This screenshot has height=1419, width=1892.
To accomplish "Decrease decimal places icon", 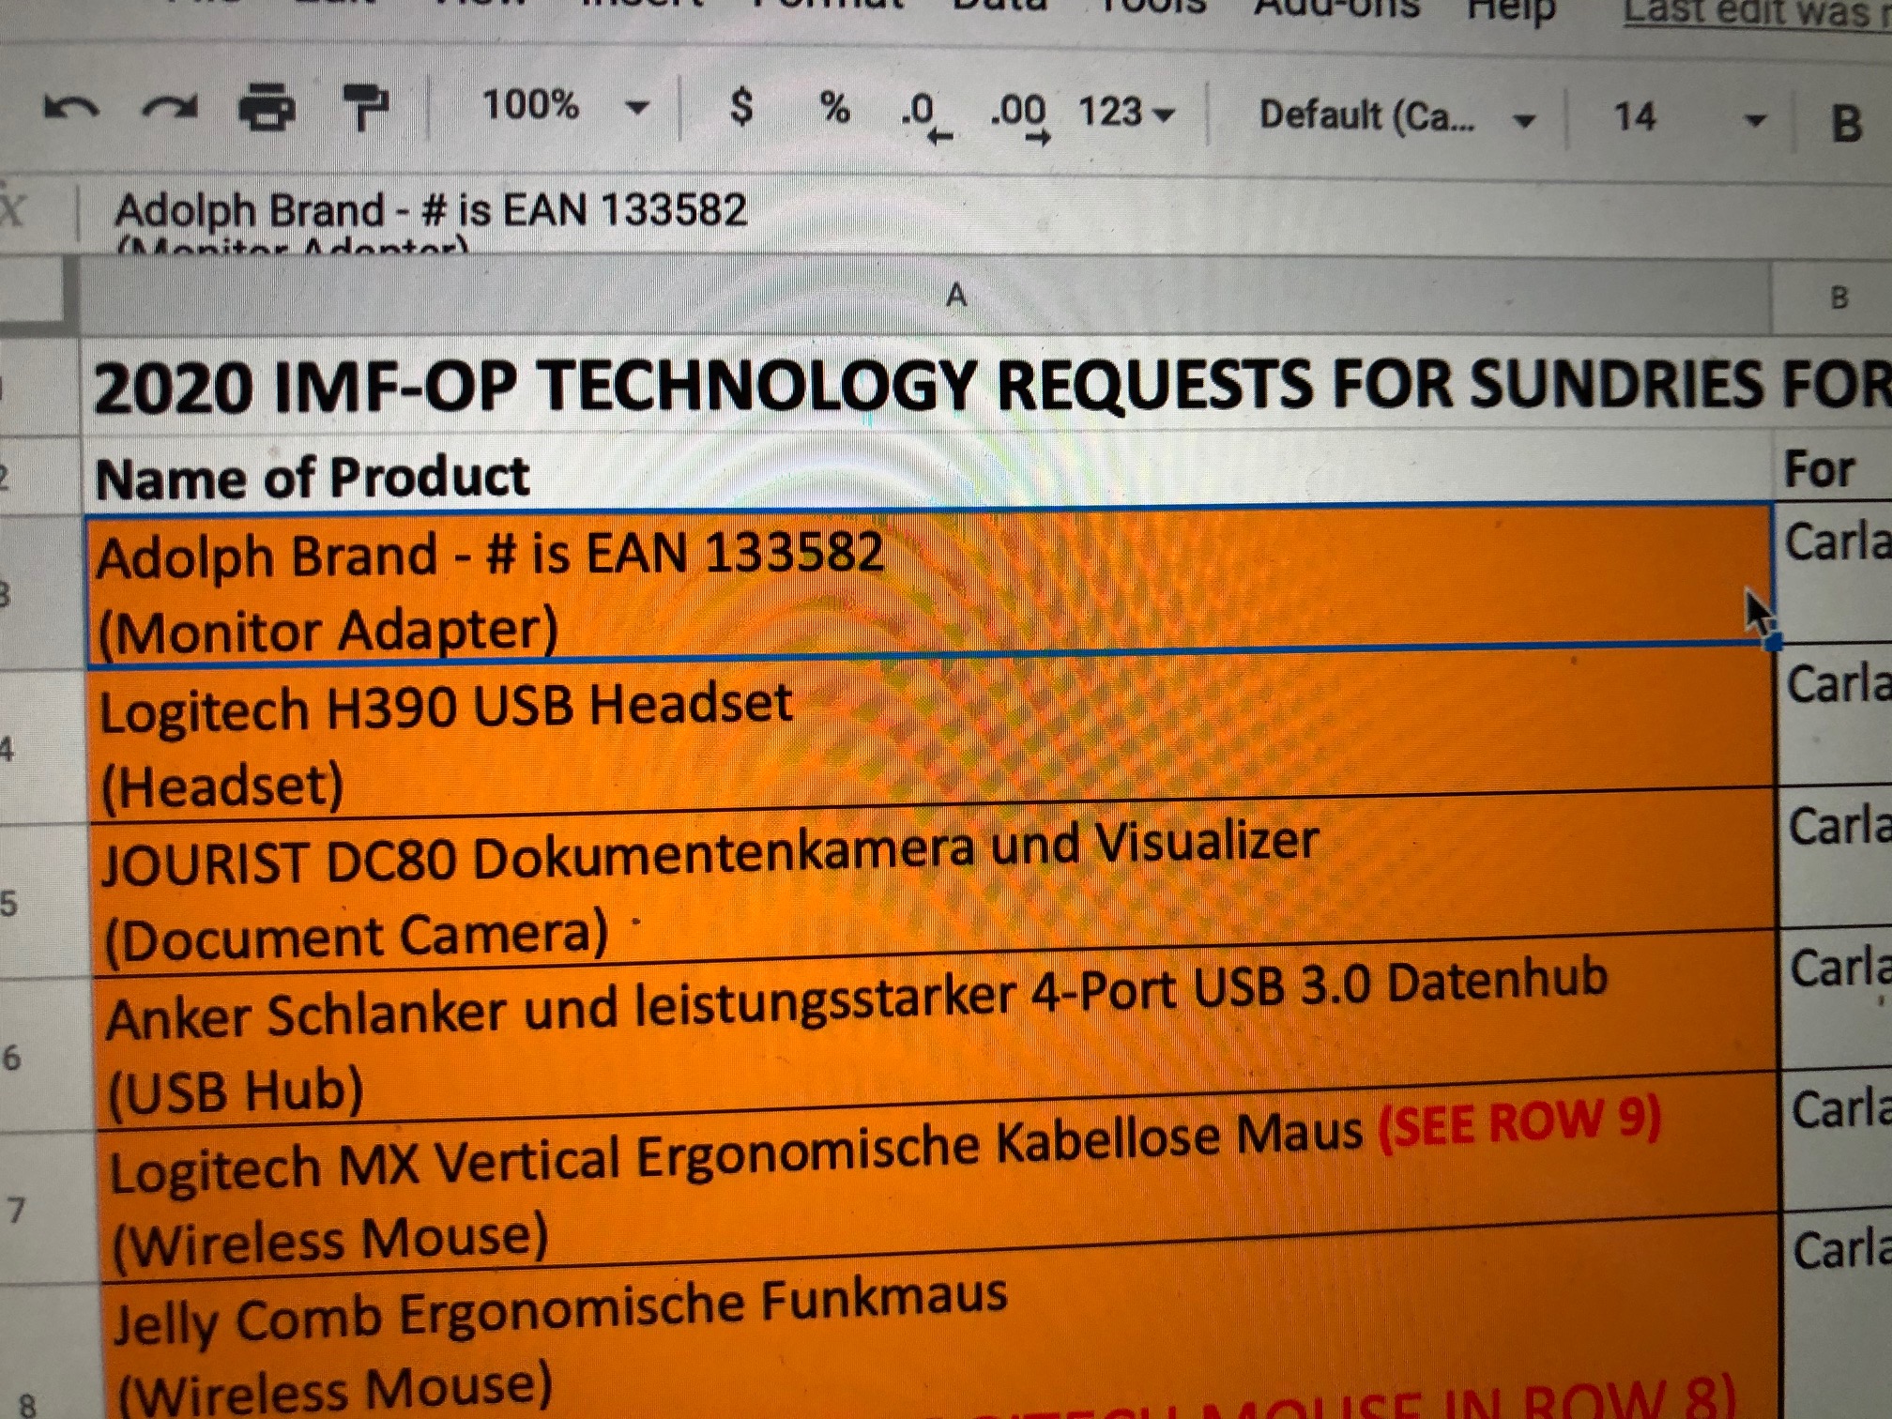I will pos(924,116).
